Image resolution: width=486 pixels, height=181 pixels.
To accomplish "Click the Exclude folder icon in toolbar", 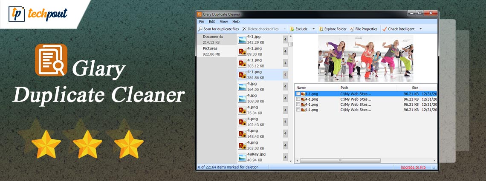I will [x=292, y=29].
